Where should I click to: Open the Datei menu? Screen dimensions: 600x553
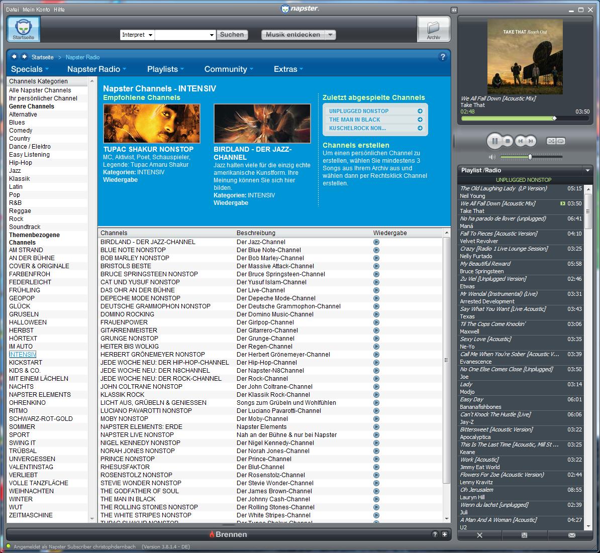pyautogui.click(x=13, y=10)
